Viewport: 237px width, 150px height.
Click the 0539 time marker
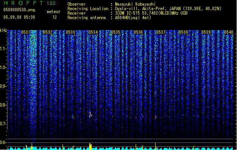coord(206,32)
